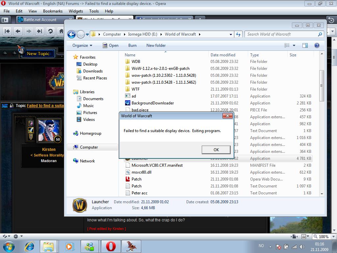This screenshot has width=337, height=253.
Task: Click New Topic on the forum page
Action: 38,54
